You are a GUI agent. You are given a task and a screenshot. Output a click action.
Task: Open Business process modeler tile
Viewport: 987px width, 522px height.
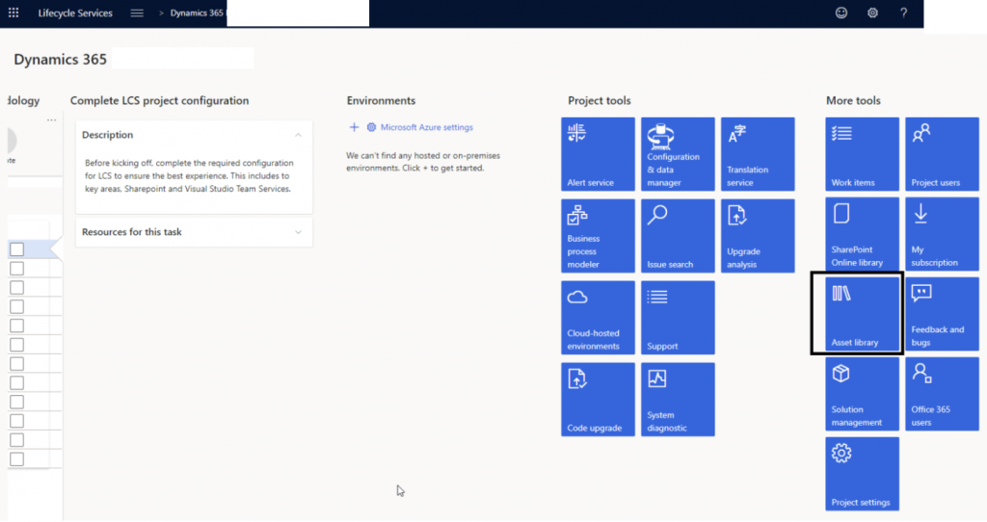point(598,236)
